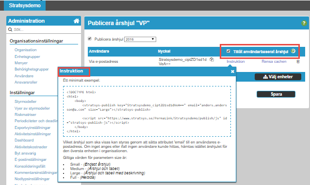Click the Användare column header

coord(99,51)
